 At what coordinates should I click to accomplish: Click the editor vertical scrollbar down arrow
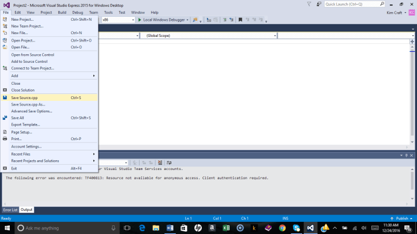(x=412, y=142)
